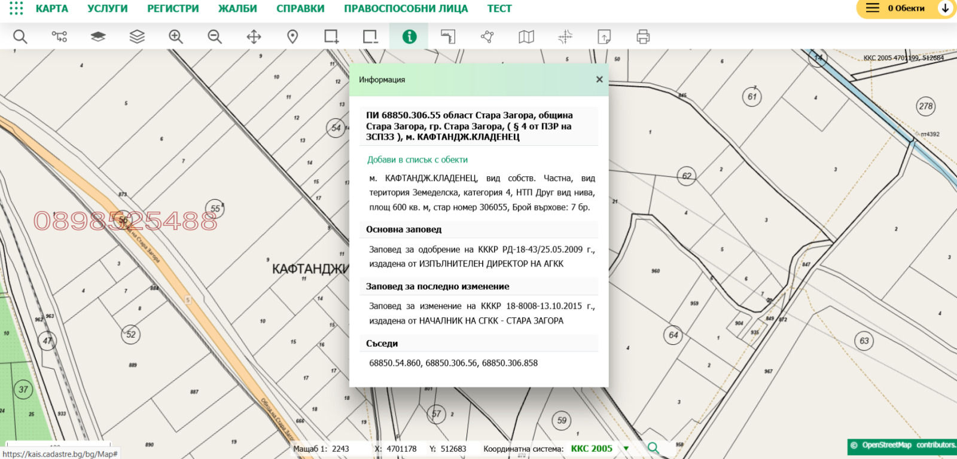Close the Информация popup
The image size is (957, 459).
(x=599, y=79)
